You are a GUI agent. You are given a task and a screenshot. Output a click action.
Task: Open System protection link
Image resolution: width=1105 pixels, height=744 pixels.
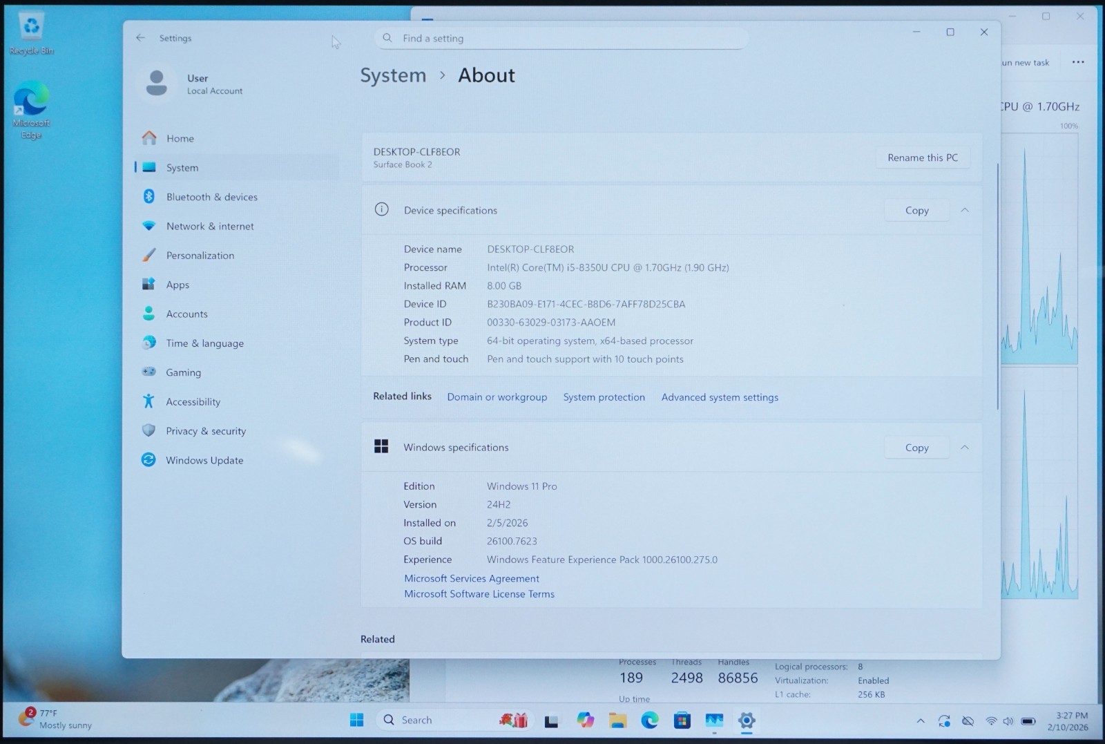[x=604, y=397]
